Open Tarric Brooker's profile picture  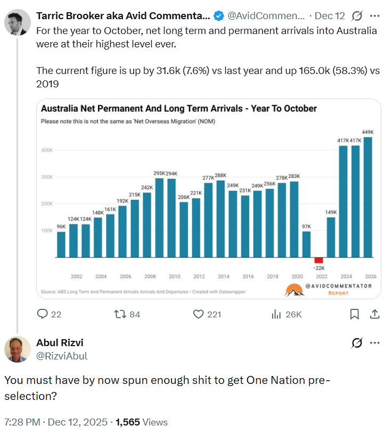pyautogui.click(x=17, y=21)
